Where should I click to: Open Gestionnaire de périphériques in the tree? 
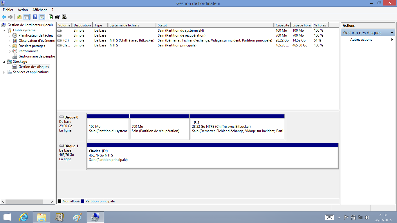tap(36, 56)
